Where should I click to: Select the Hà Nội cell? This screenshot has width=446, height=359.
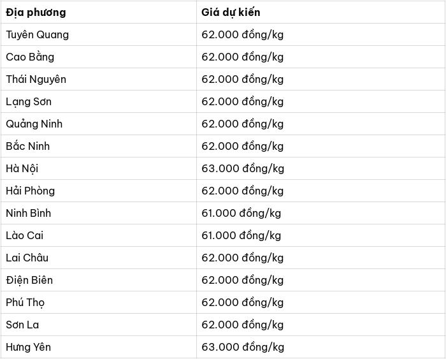22,168
